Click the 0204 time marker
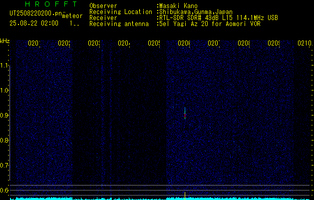The image size is (314, 200). point(124,43)
